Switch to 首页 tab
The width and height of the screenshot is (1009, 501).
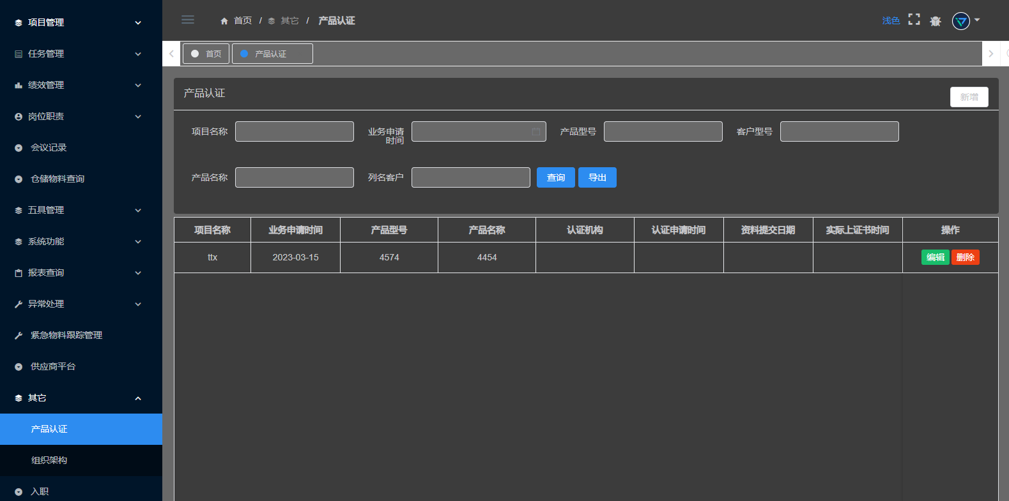point(206,54)
